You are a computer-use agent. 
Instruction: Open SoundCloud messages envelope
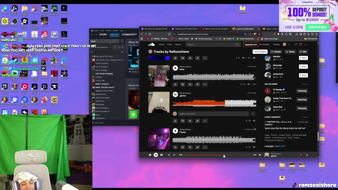pos(300,45)
